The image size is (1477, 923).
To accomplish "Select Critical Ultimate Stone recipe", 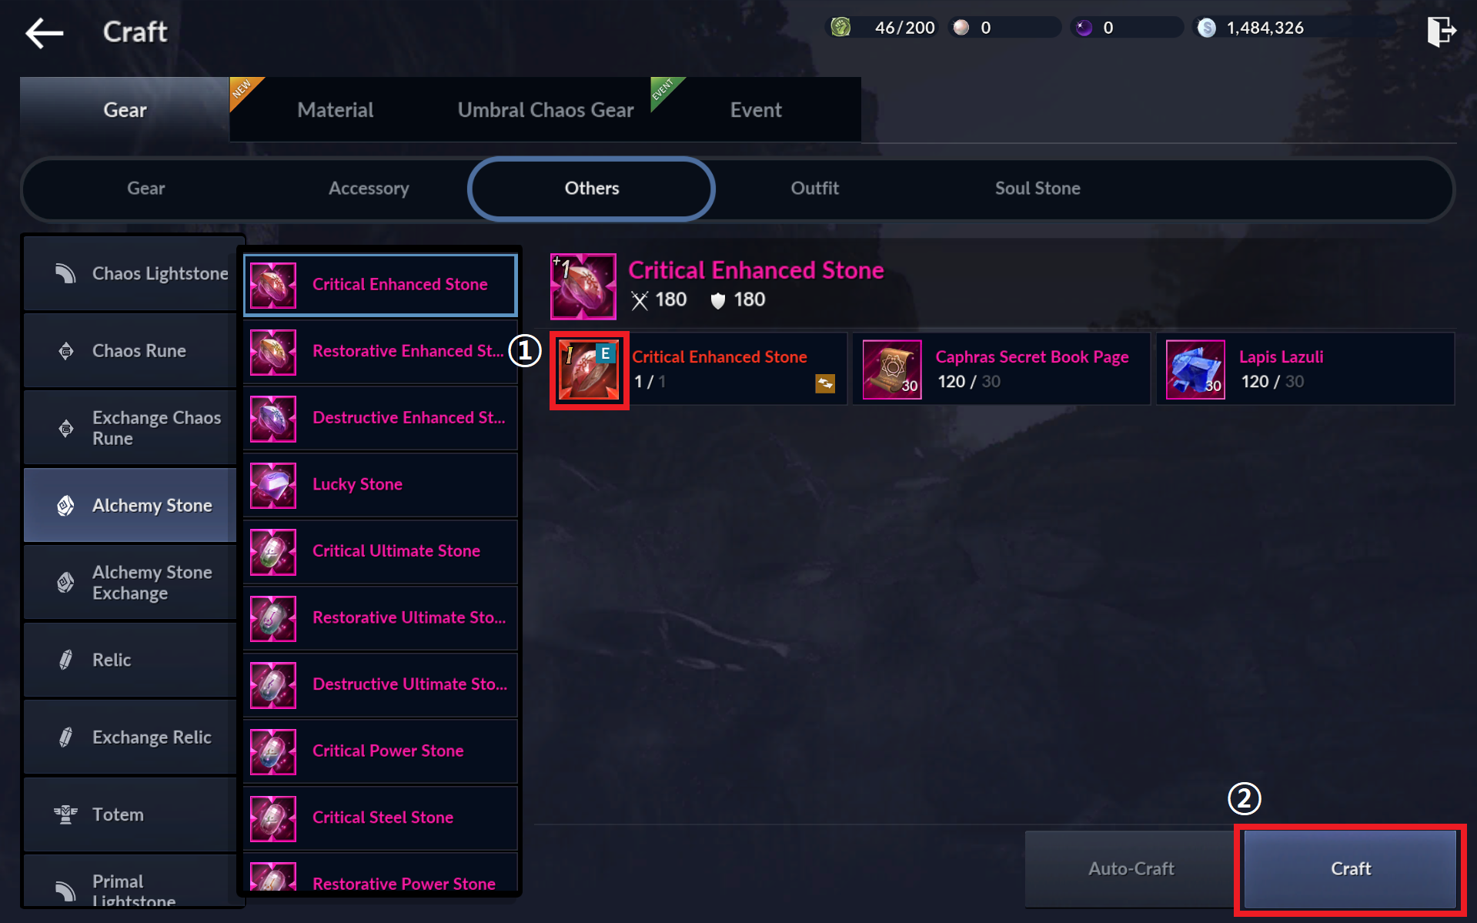I will (x=380, y=552).
